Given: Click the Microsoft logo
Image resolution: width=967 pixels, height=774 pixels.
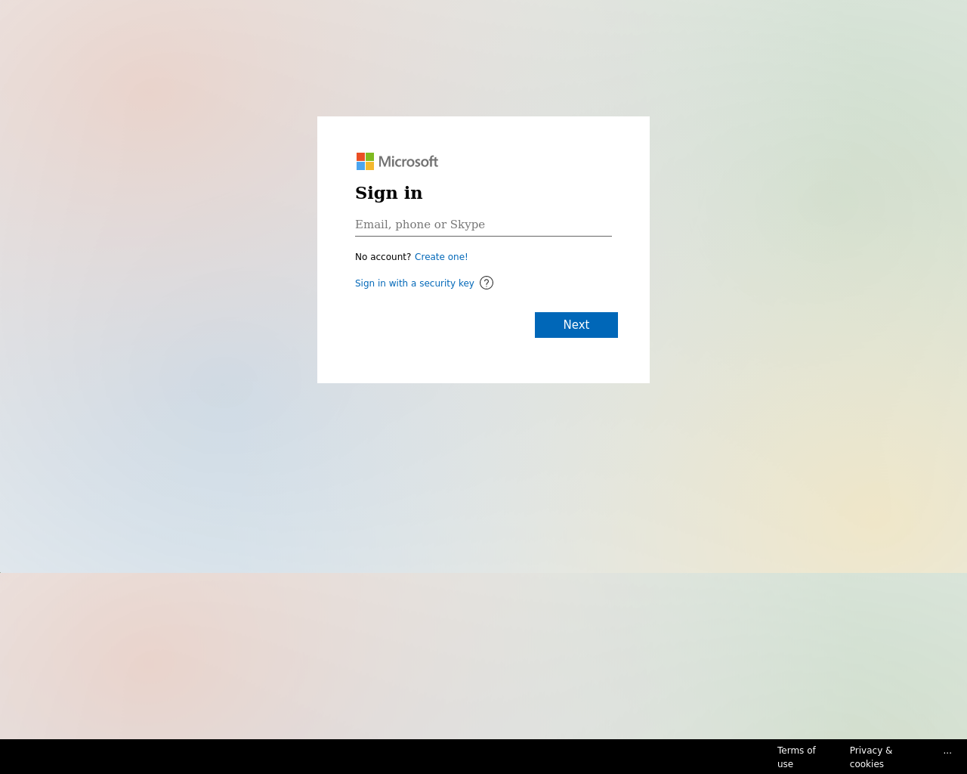Looking at the screenshot, I should coord(397,162).
